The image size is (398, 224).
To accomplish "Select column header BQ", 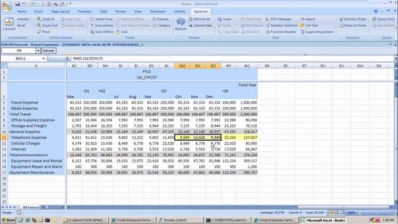I will click(247, 66).
